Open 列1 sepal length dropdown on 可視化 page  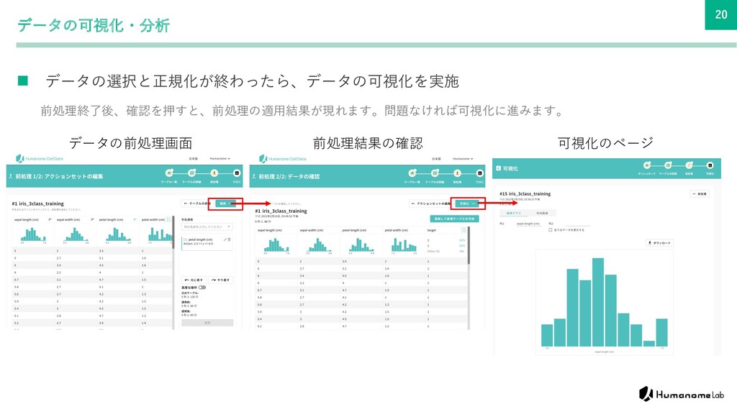pyautogui.click(x=528, y=224)
